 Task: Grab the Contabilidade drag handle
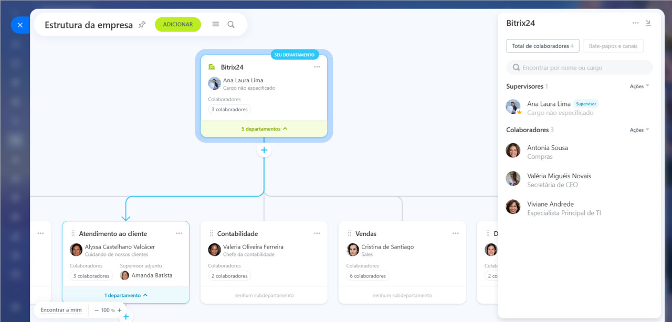(212, 233)
